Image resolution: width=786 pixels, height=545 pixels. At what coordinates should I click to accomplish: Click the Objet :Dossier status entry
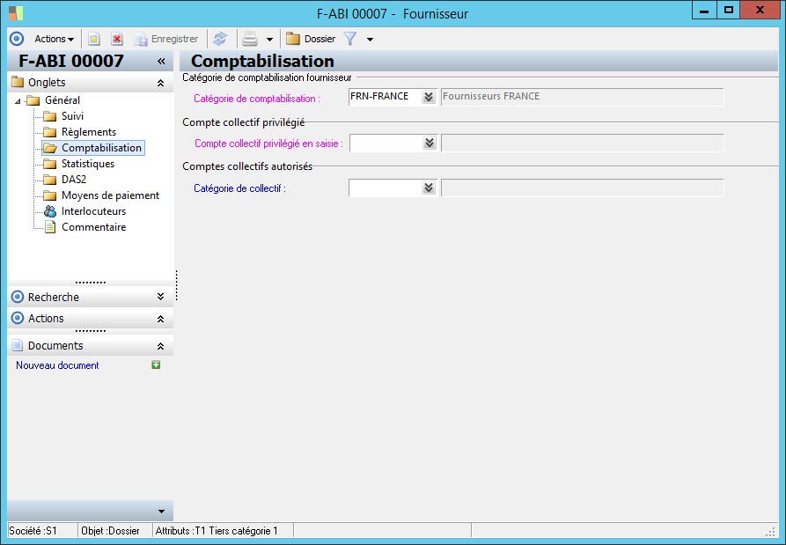tap(110, 530)
